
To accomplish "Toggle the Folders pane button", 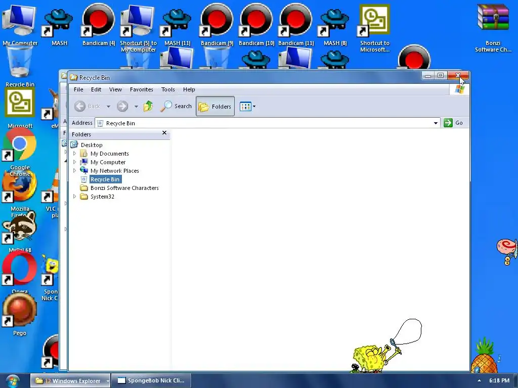I will click(215, 106).
